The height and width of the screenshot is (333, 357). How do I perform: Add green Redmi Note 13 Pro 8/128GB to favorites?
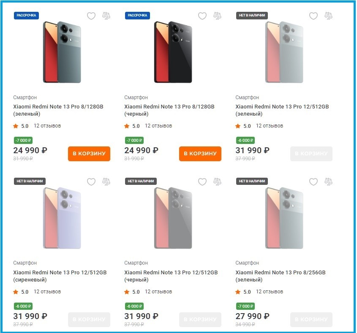[x=91, y=16]
